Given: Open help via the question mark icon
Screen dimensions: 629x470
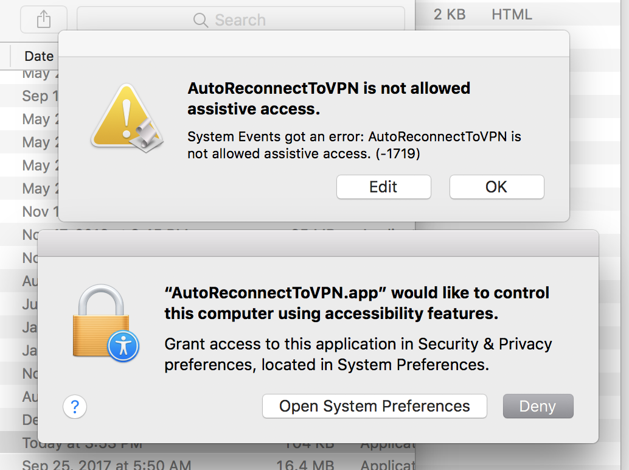Looking at the screenshot, I should tap(75, 407).
